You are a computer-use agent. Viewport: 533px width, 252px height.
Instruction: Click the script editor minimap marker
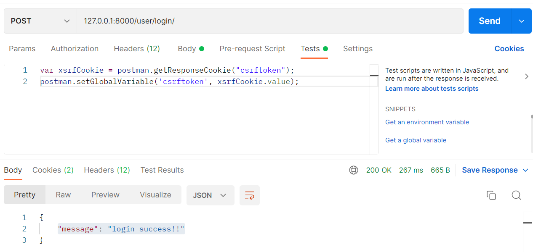click(374, 76)
